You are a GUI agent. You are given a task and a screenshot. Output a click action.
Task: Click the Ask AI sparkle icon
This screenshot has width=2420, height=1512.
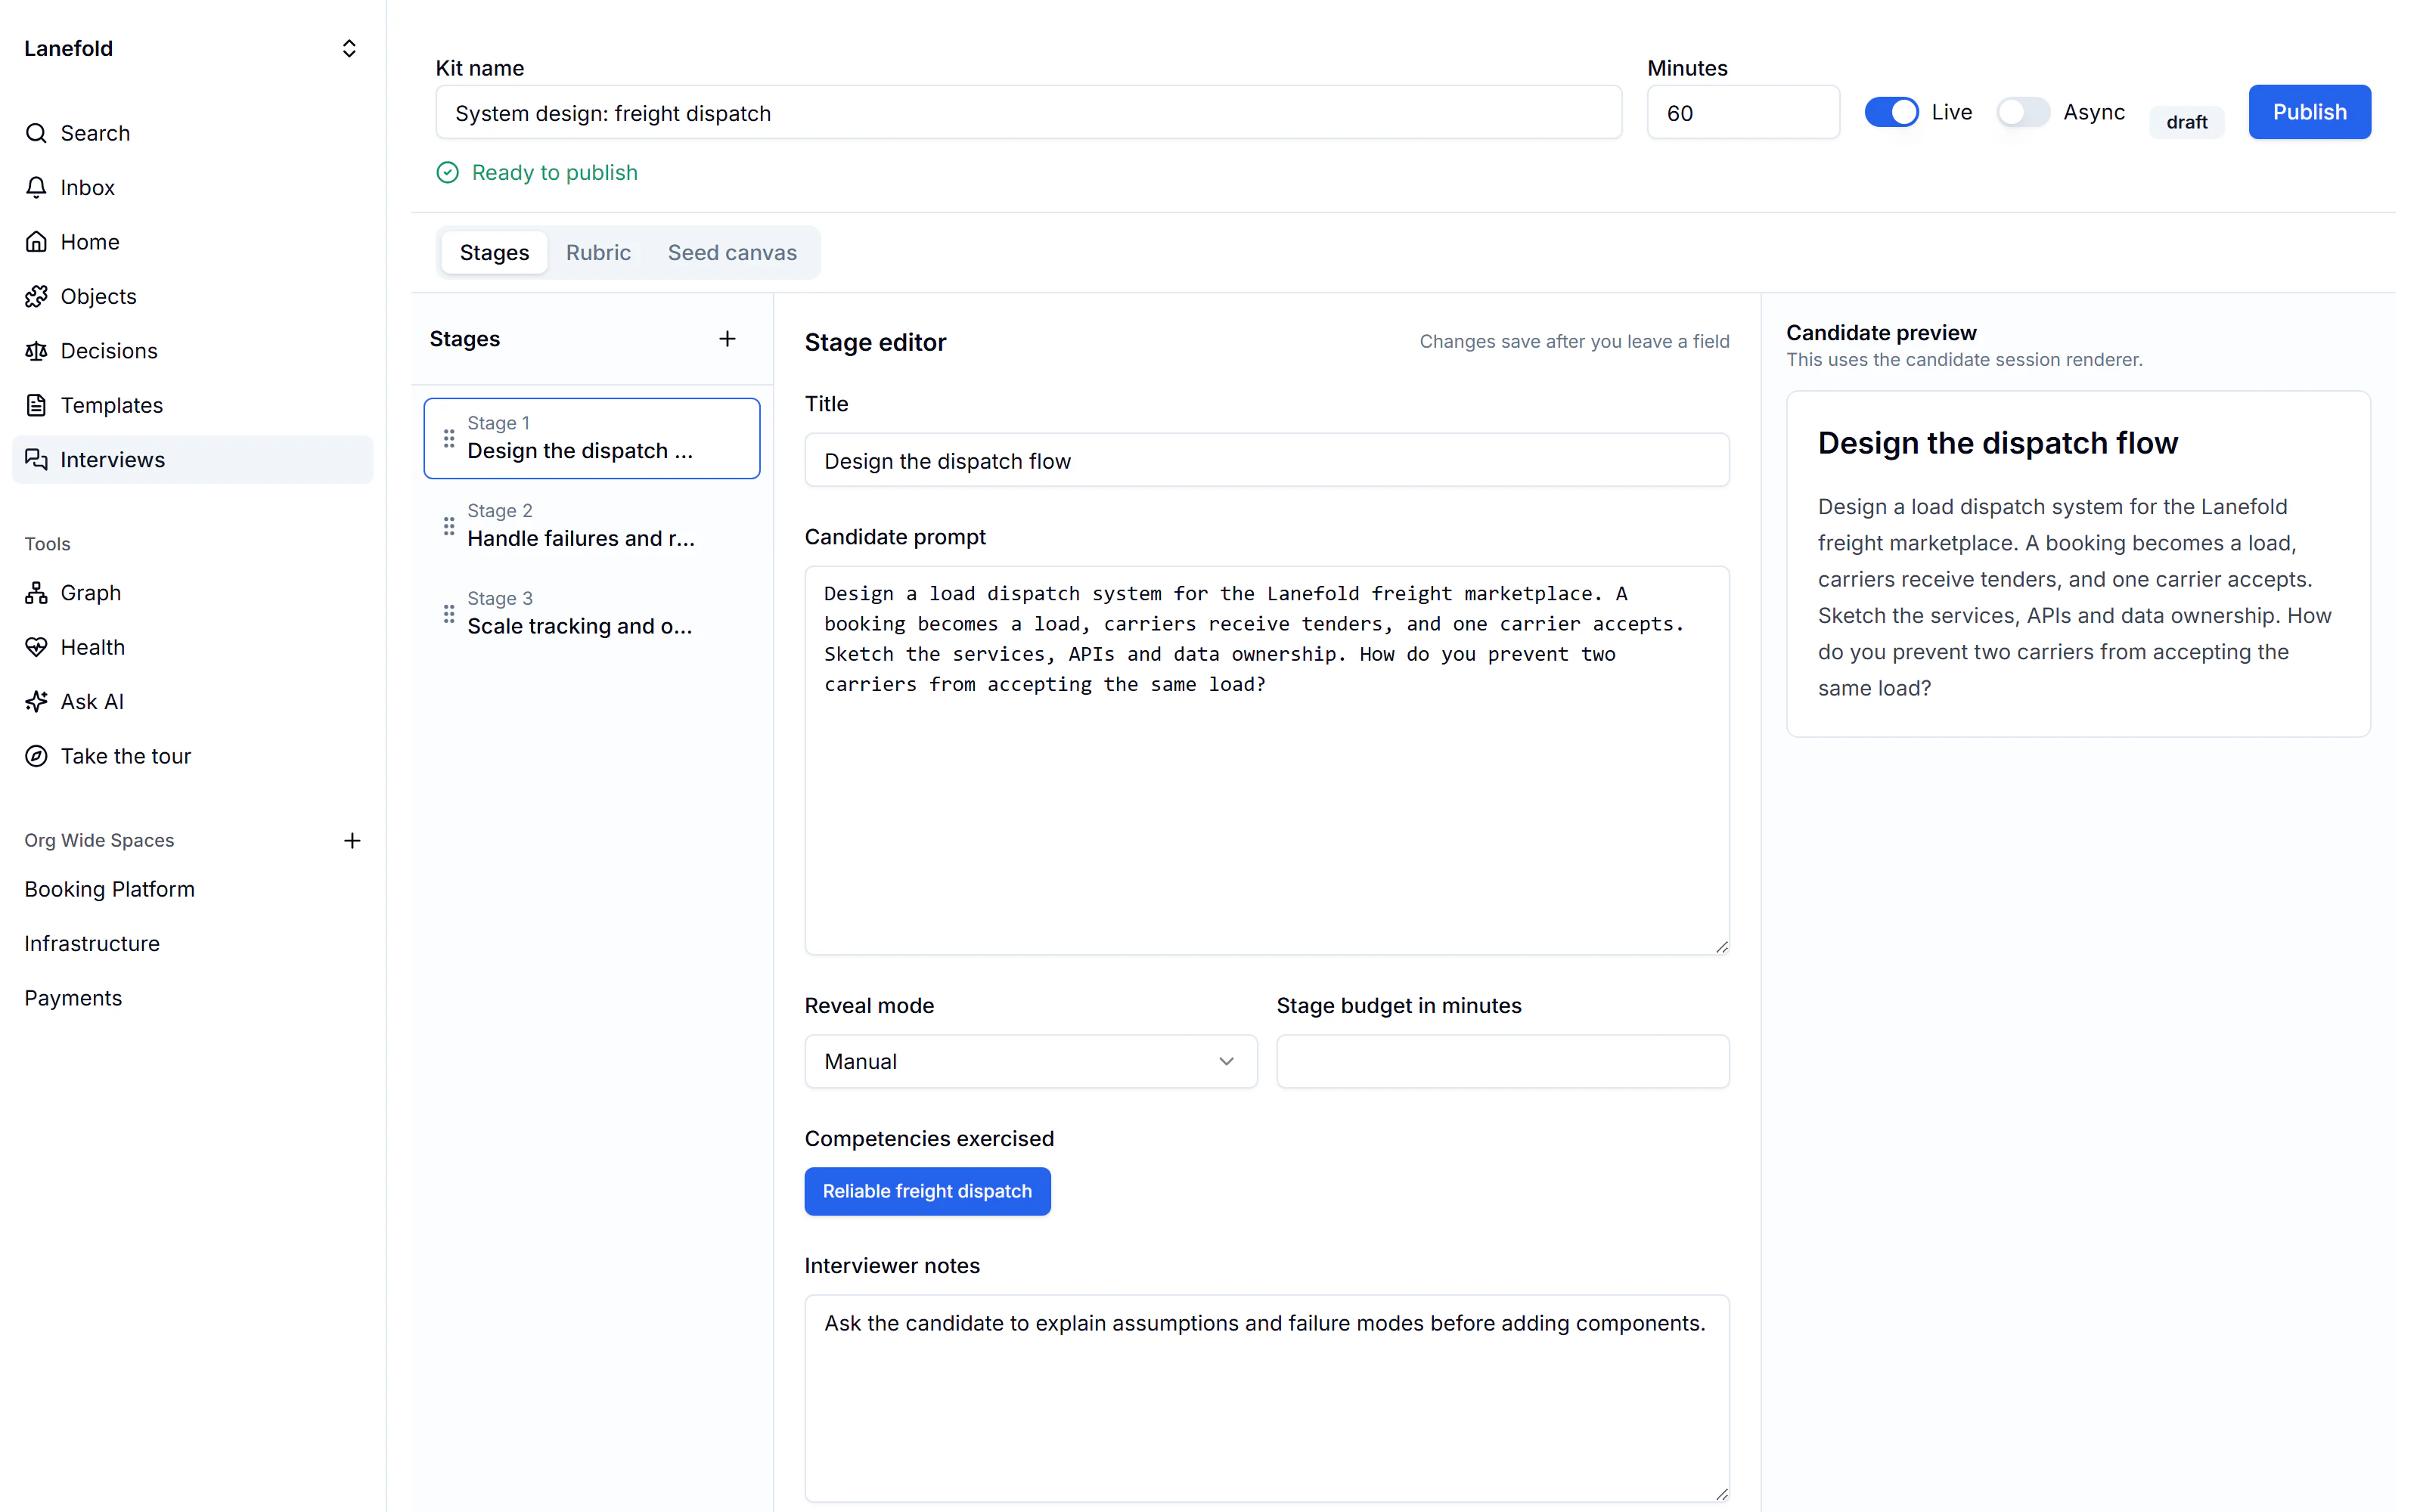36,702
